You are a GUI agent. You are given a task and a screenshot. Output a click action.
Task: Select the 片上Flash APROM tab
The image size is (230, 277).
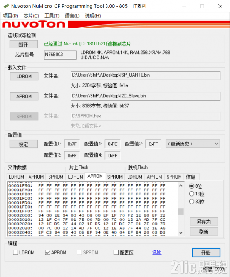click(95, 176)
